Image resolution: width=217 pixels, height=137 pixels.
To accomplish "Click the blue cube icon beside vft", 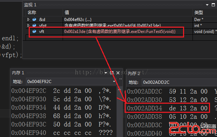I will click(34, 32).
